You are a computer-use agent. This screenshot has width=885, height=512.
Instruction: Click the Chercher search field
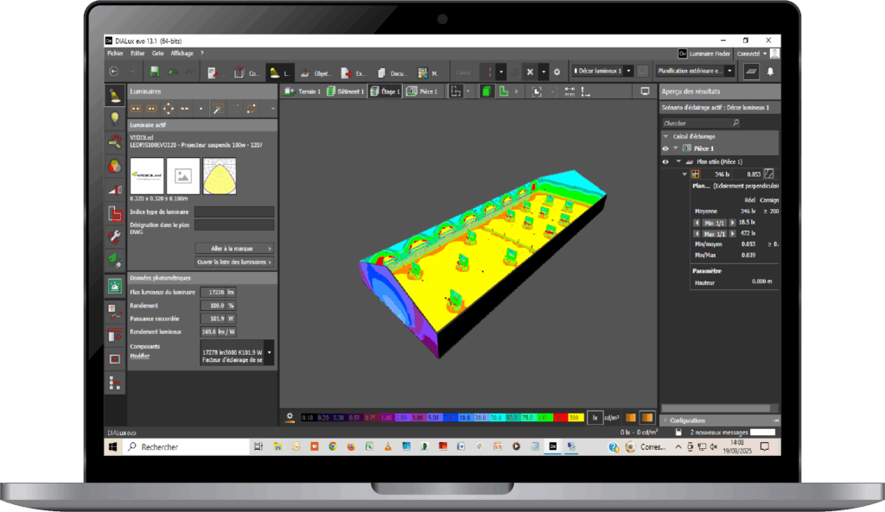click(720, 123)
